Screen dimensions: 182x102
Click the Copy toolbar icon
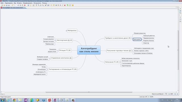point(20,5)
